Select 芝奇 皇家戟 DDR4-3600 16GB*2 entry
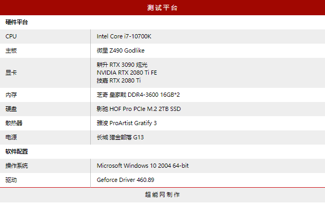This screenshot has height=204, width=325. [x=138, y=95]
